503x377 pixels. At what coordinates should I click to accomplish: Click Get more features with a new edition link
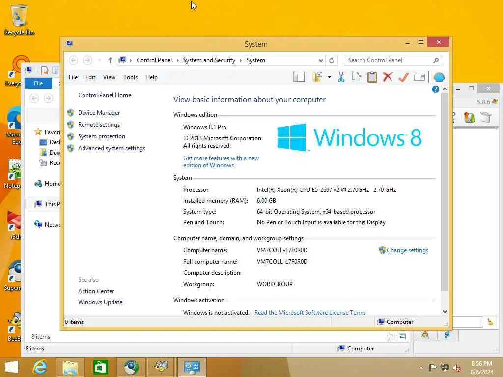221,162
